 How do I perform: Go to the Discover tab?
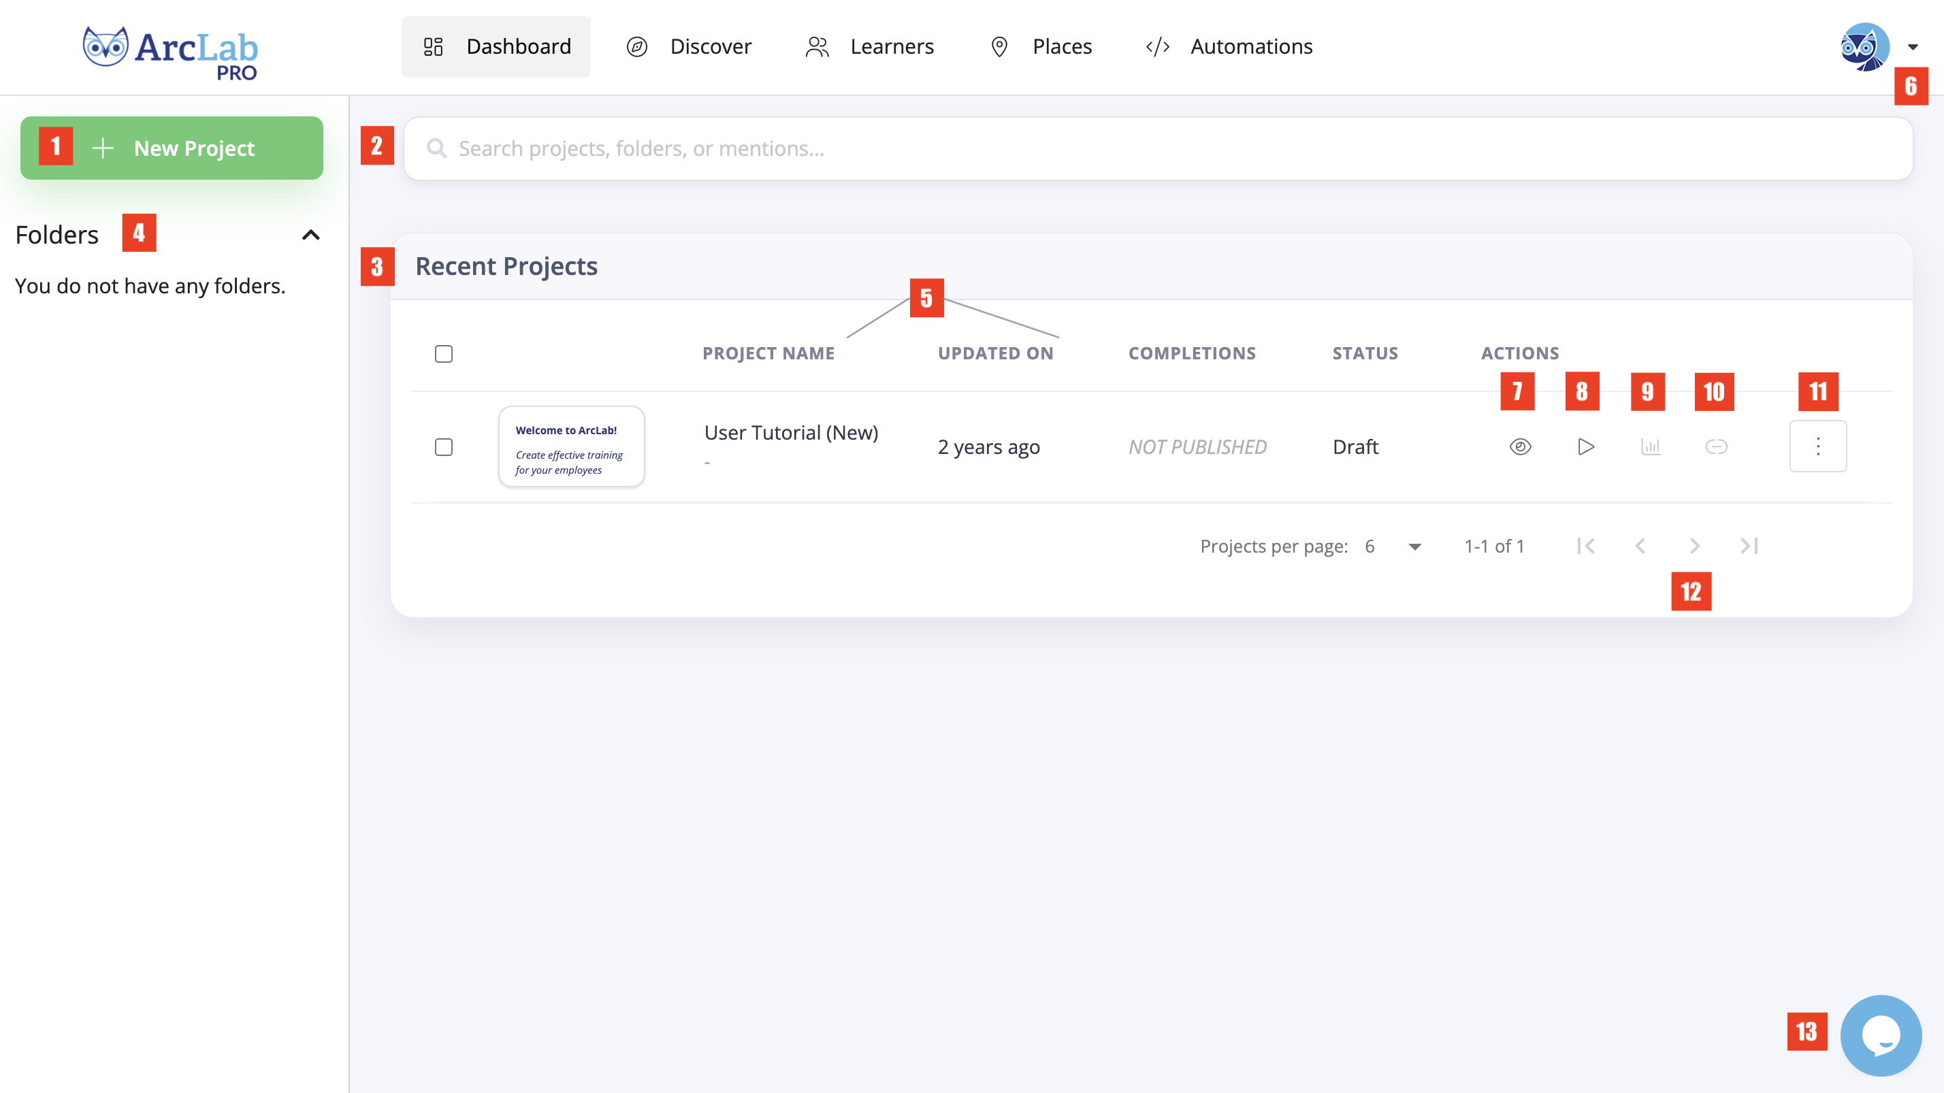point(688,47)
